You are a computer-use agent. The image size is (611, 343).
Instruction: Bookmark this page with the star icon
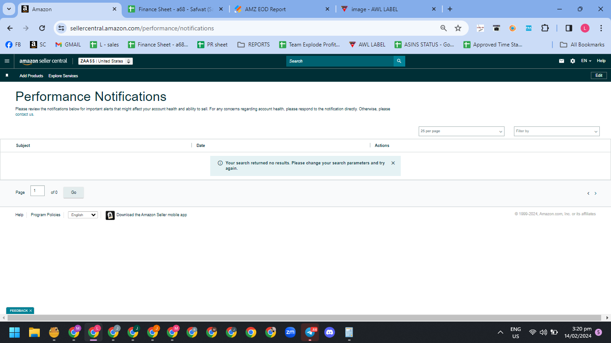point(458,28)
